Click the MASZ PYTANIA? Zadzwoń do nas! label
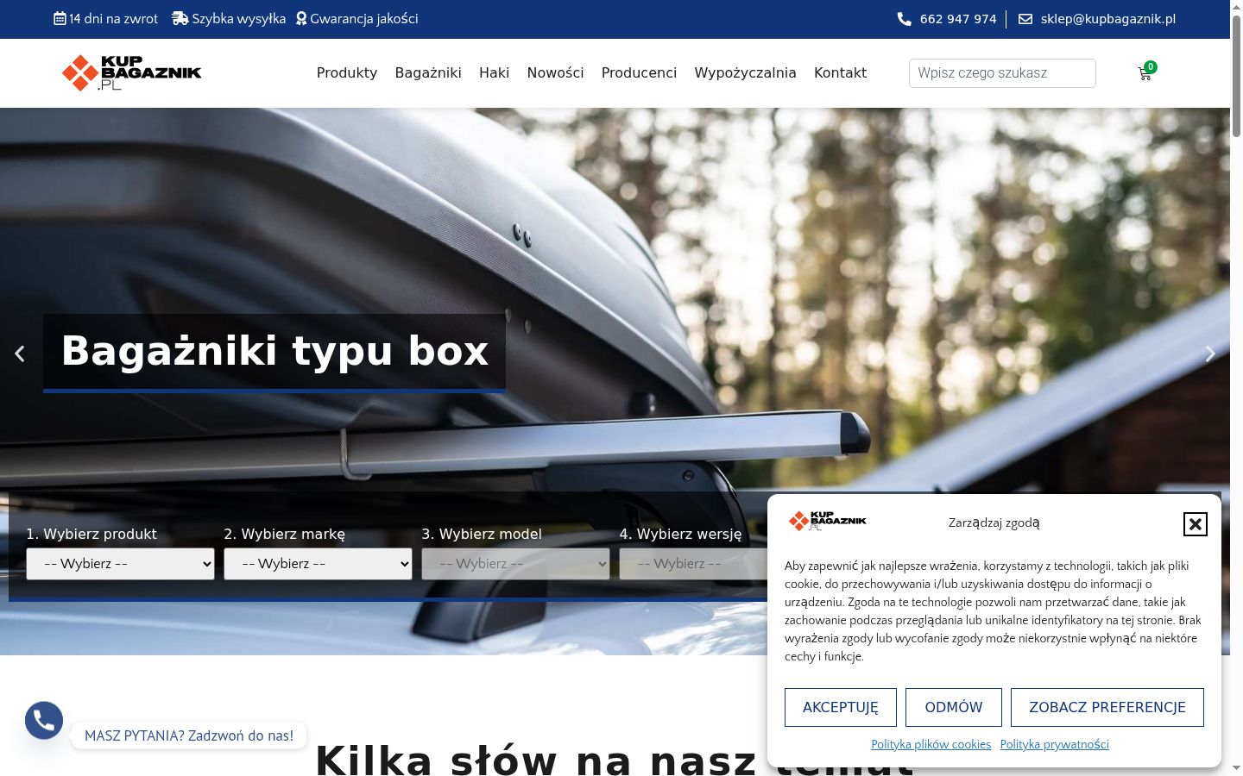Screen dimensions: 1243x776 pyautogui.click(x=189, y=735)
